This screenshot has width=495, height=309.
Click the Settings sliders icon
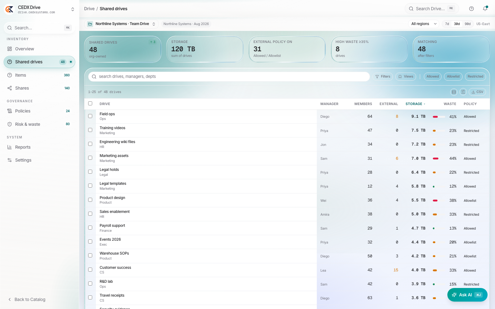pos(10,160)
